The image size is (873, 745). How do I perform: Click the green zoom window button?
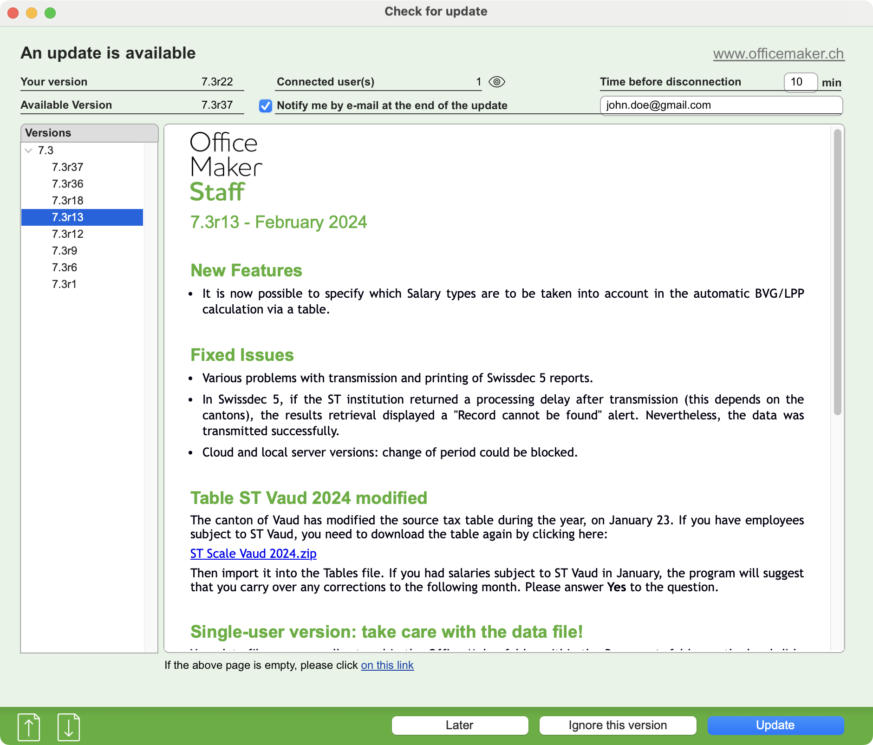[50, 13]
